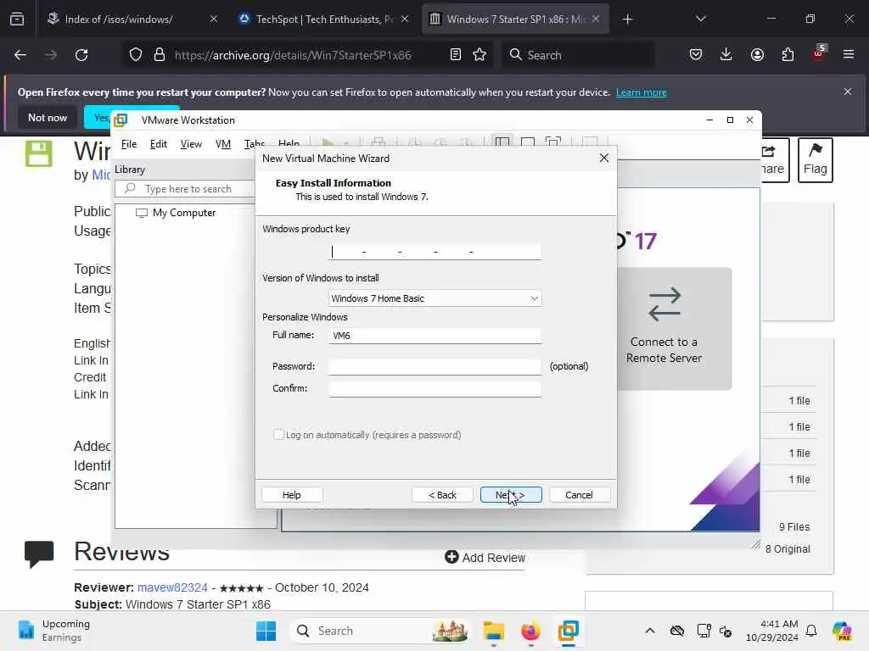Focus the Confirm password field
The height and width of the screenshot is (651, 869).
[435, 388]
